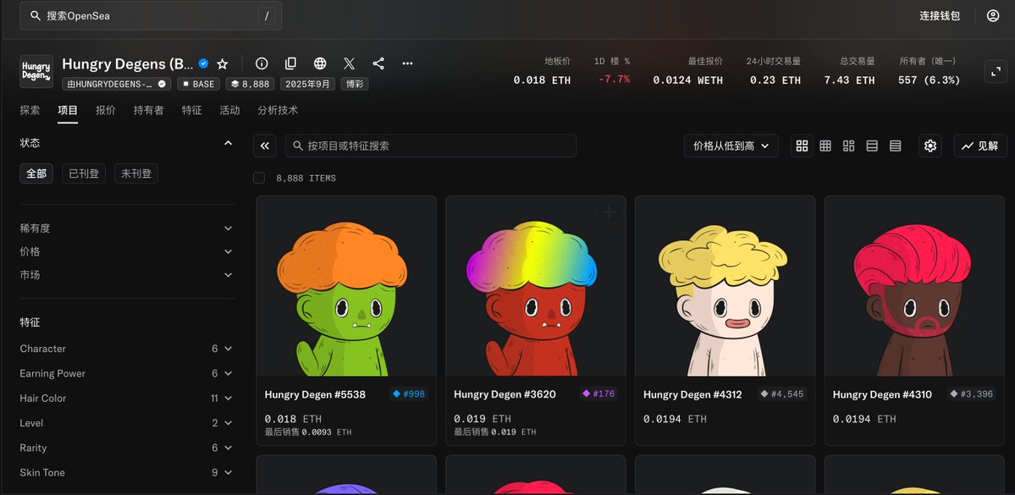The height and width of the screenshot is (495, 1015).
Task: Open the yellow-haired Hungry Degen #4312 image
Action: (725, 286)
